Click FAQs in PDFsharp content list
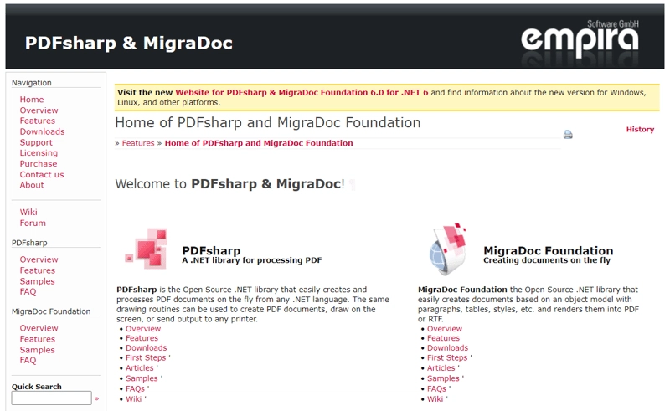 click(135, 388)
